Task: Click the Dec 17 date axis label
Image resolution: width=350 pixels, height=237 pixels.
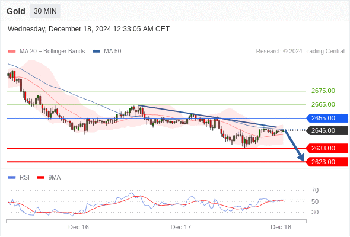Action: click(x=181, y=227)
